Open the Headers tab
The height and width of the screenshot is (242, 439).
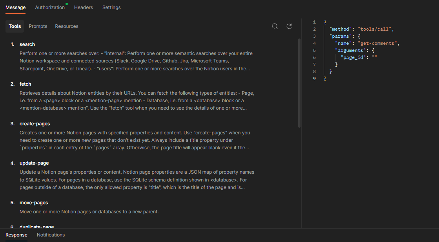(84, 7)
